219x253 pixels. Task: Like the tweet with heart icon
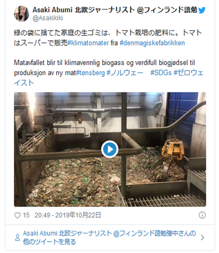click(17, 215)
